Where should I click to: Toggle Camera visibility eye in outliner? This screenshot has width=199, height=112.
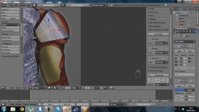click(x=189, y=21)
